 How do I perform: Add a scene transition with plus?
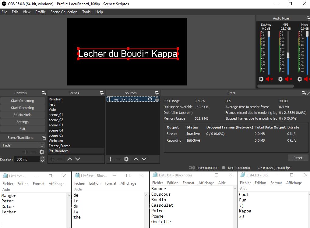tap(26, 152)
